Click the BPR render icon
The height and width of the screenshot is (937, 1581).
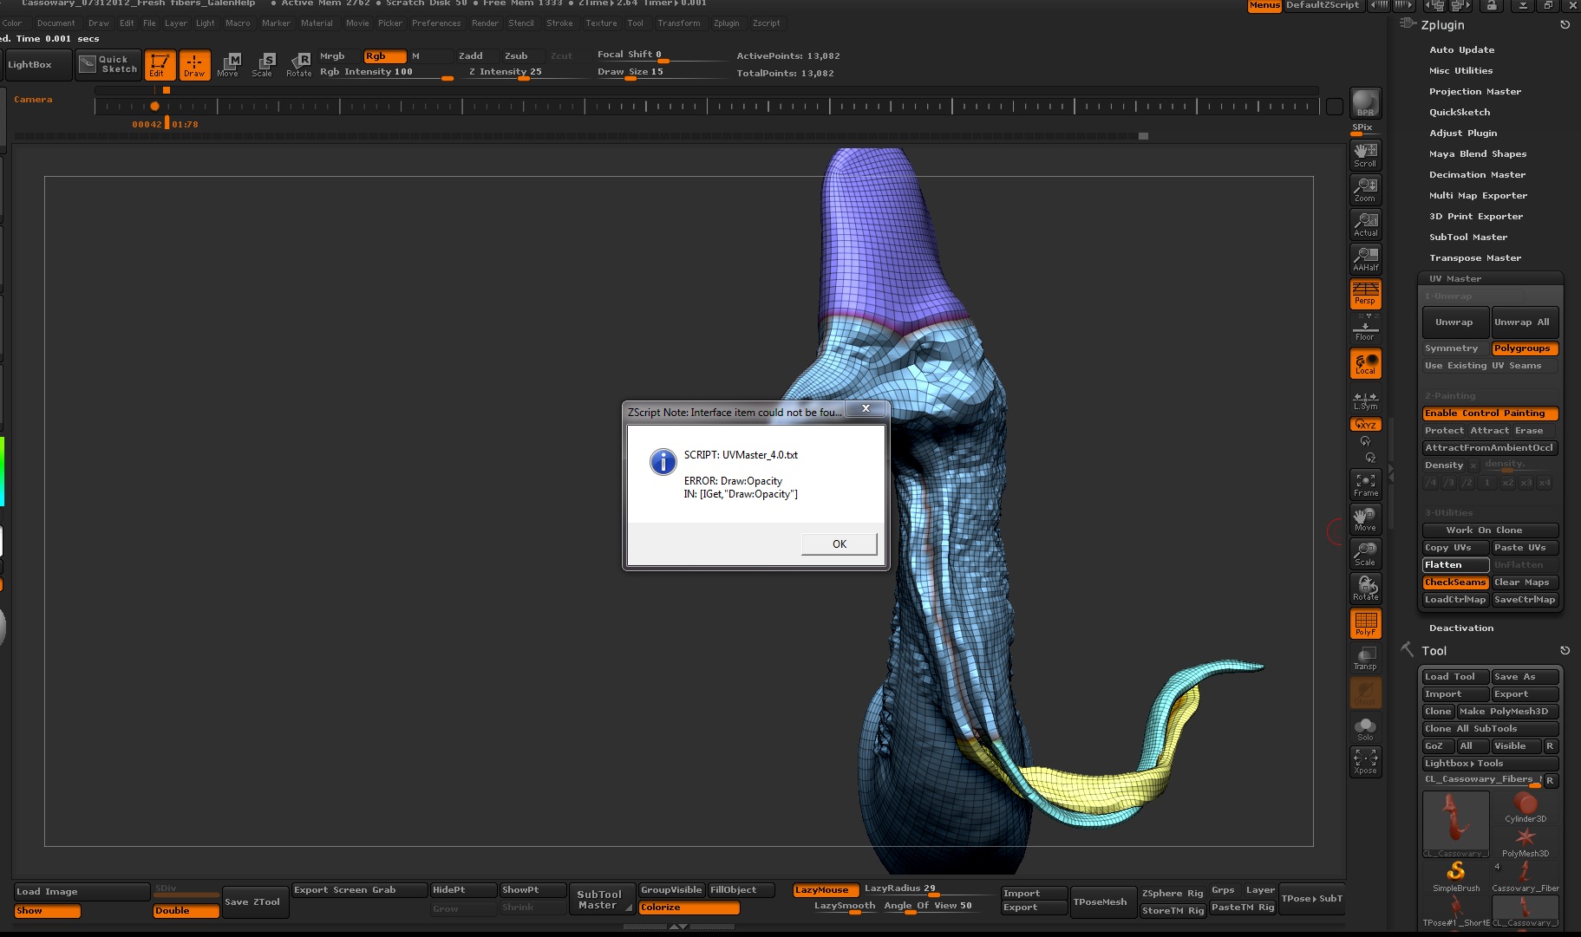pos(1365,103)
